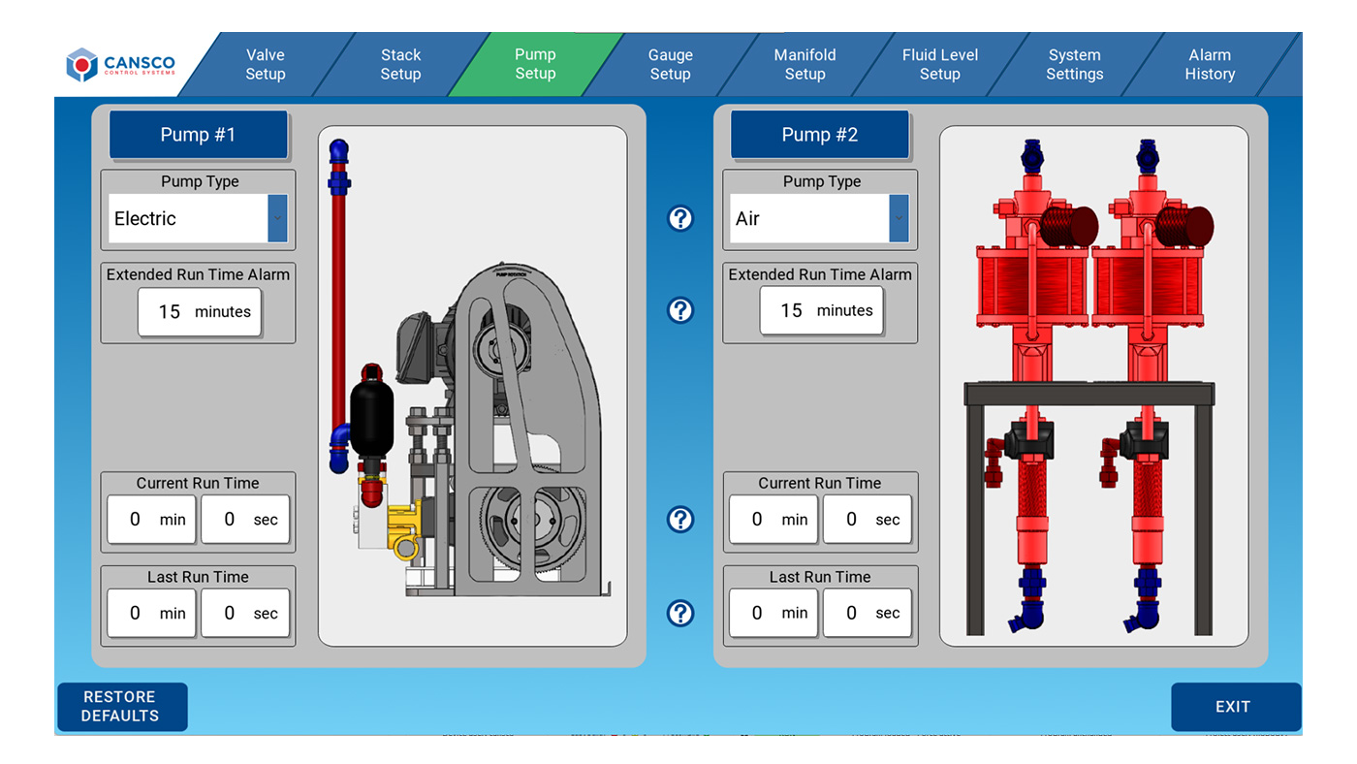Open the help icon beside Pump #2 Pump Type
This screenshot has width=1357, height=764.
tap(680, 218)
